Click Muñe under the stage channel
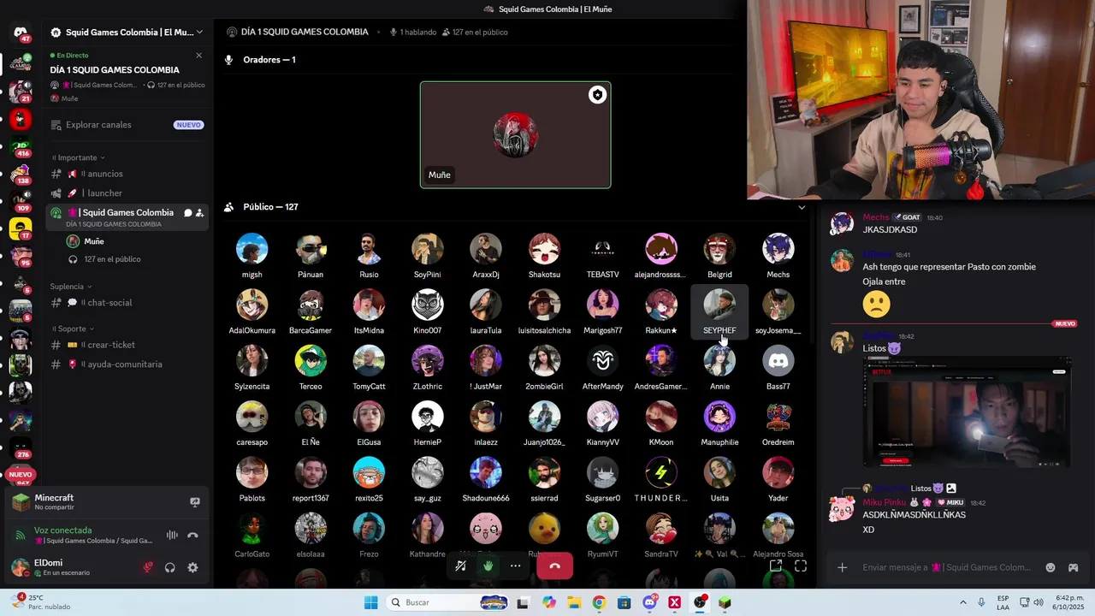 coord(94,241)
